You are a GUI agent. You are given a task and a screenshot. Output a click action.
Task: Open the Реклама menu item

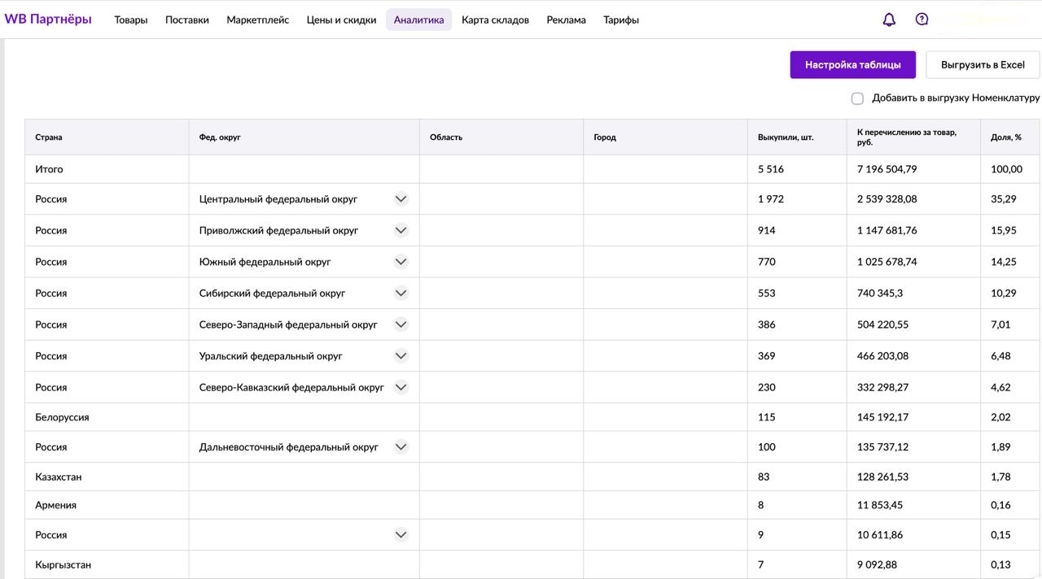(x=566, y=20)
